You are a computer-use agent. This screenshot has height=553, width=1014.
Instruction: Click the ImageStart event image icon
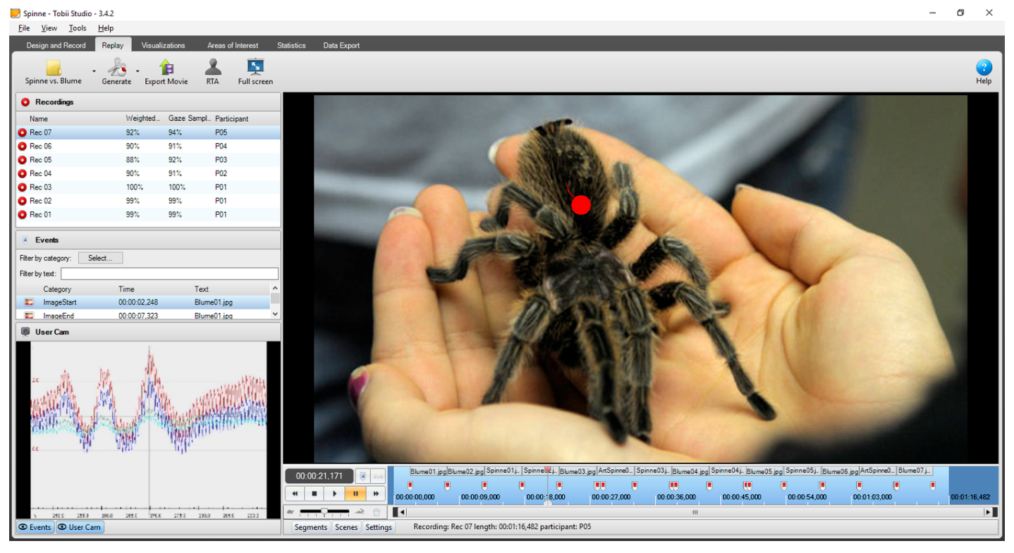pyautogui.click(x=29, y=302)
